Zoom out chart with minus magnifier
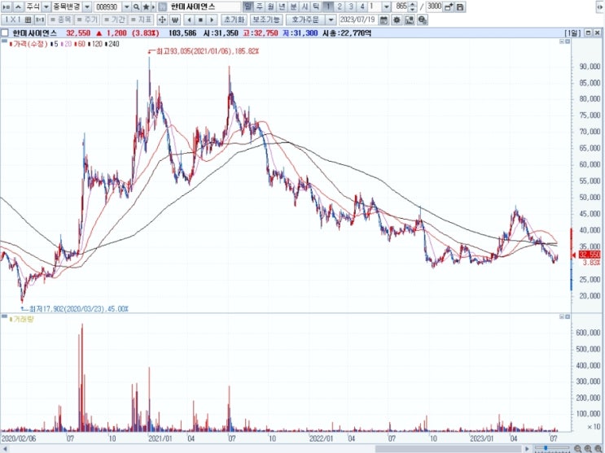This screenshot has width=605, height=453. 577,449
